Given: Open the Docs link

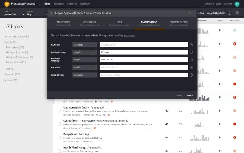Looking at the screenshot, I should click(x=218, y=4).
